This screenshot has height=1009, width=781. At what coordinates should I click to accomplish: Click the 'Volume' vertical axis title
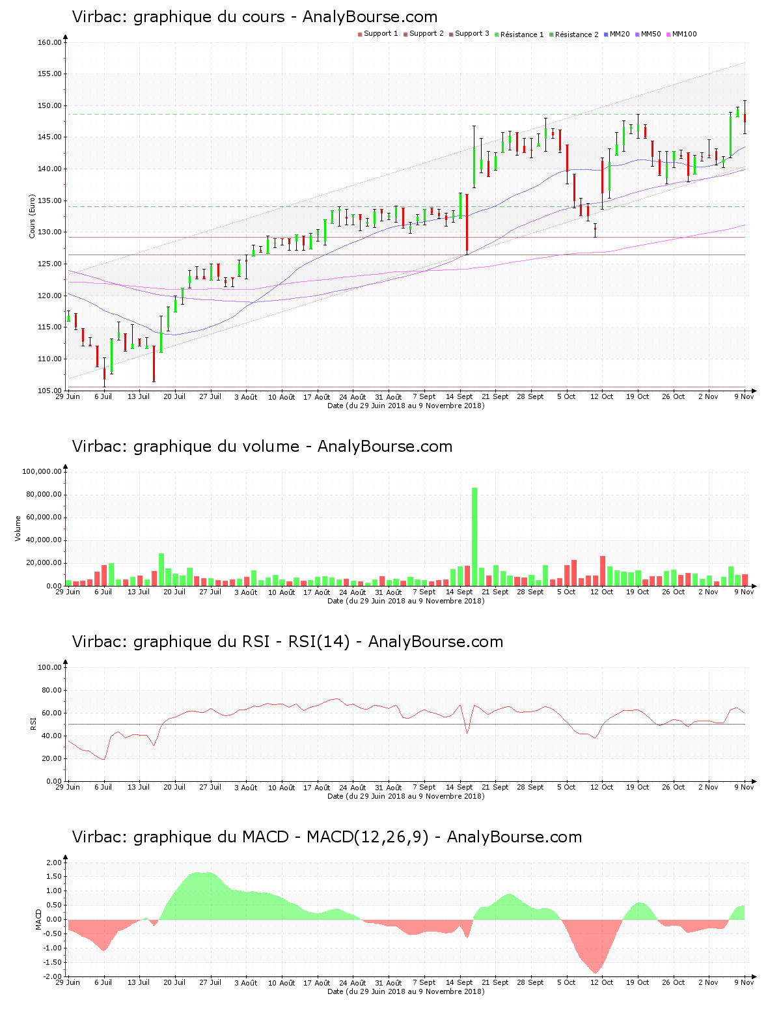coord(18,529)
